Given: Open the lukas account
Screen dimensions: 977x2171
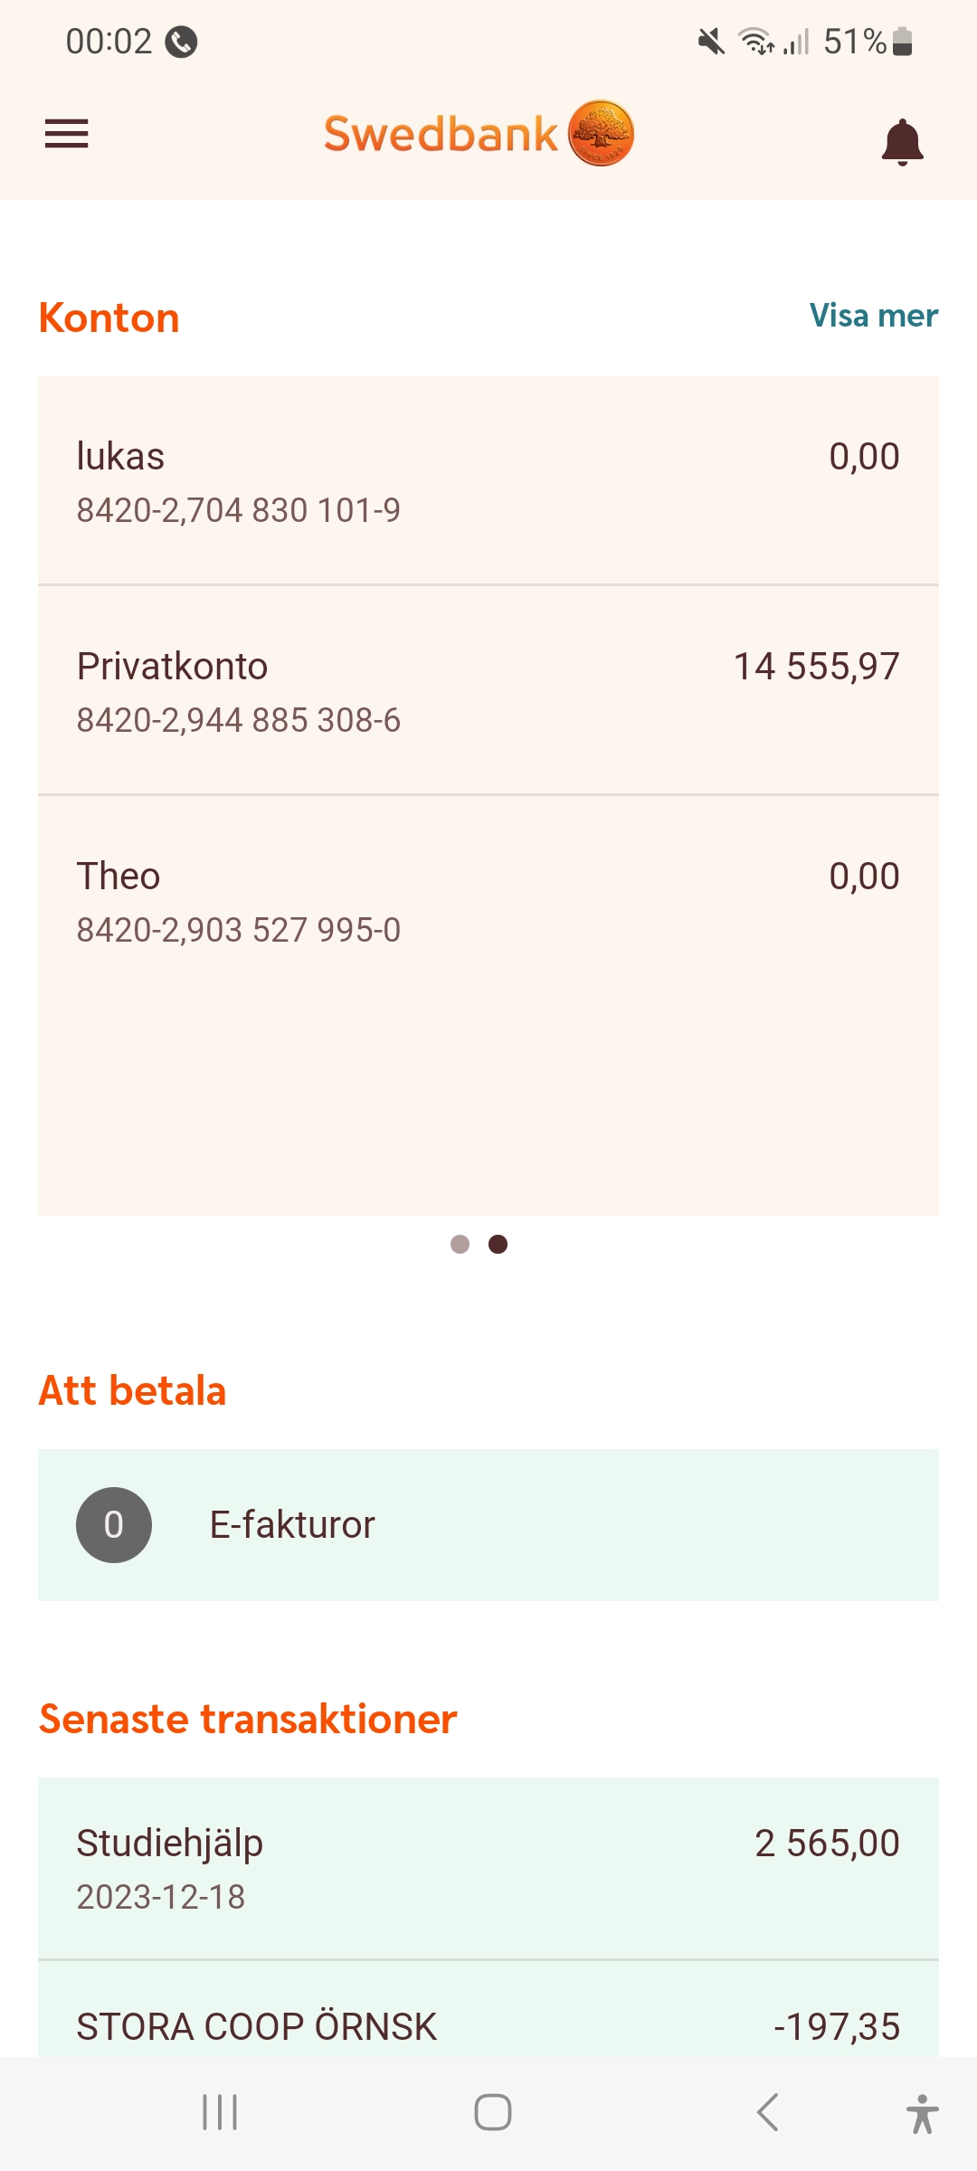Looking at the screenshot, I should click(488, 481).
